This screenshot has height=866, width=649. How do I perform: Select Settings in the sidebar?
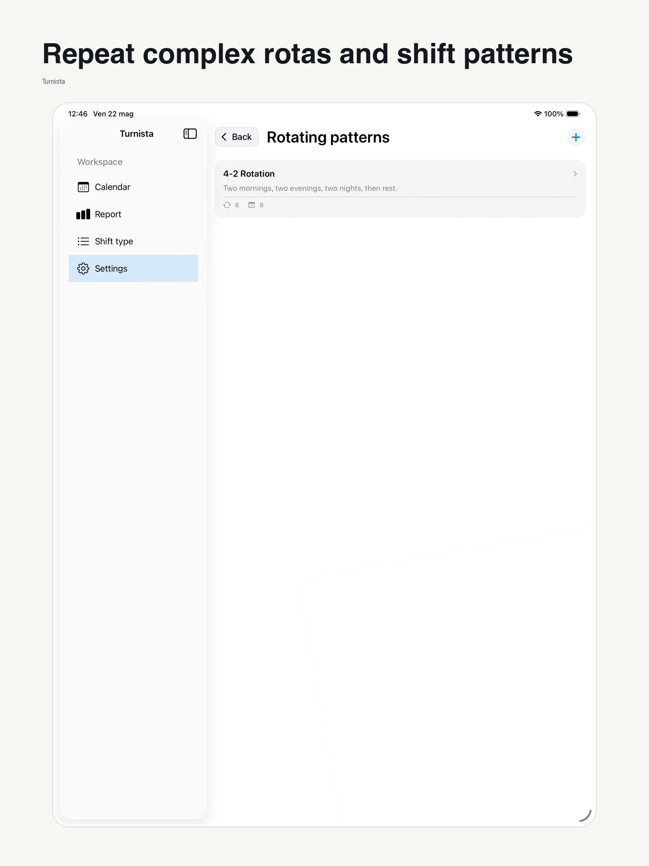point(133,268)
